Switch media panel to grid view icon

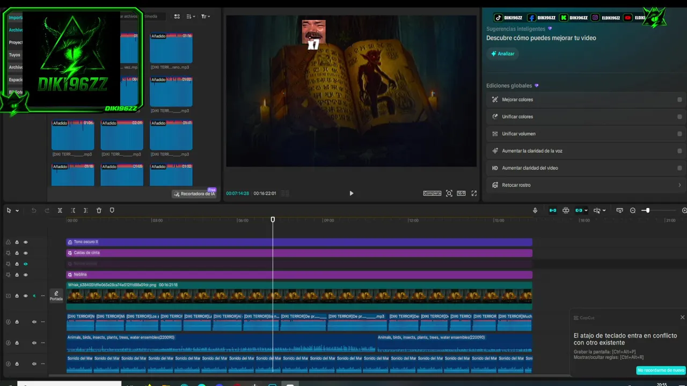177,17
